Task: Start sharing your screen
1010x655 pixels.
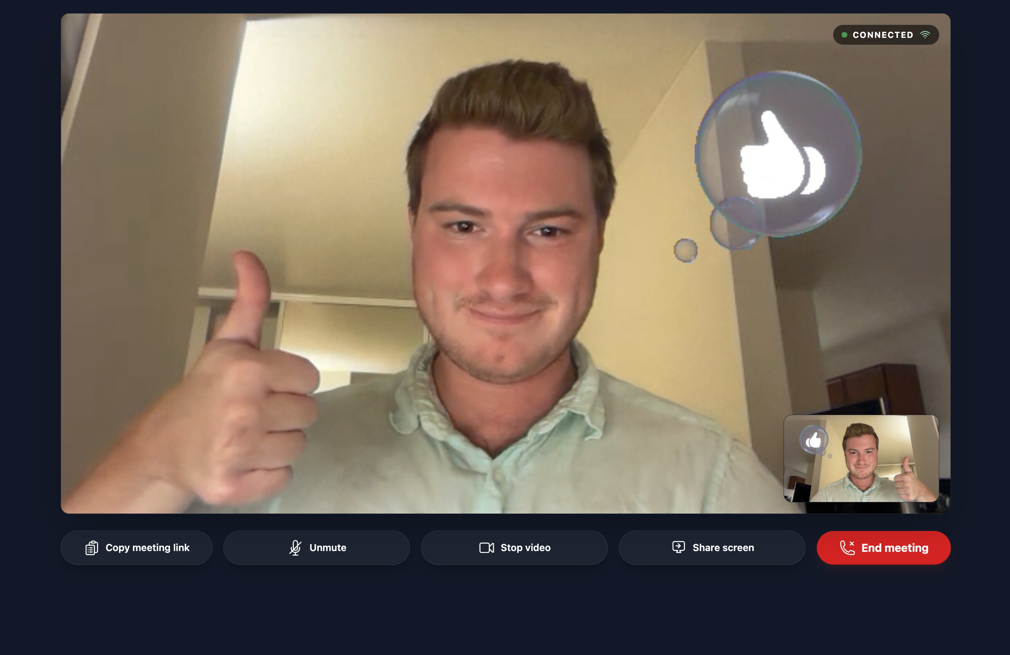Action: 712,548
